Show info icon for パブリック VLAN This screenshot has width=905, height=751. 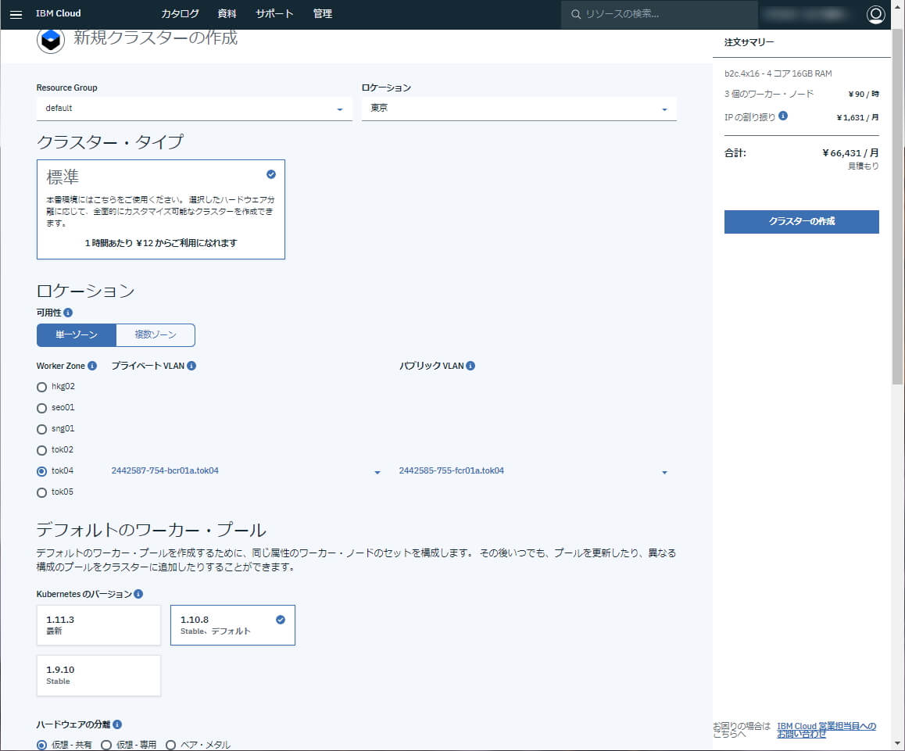[x=470, y=366]
